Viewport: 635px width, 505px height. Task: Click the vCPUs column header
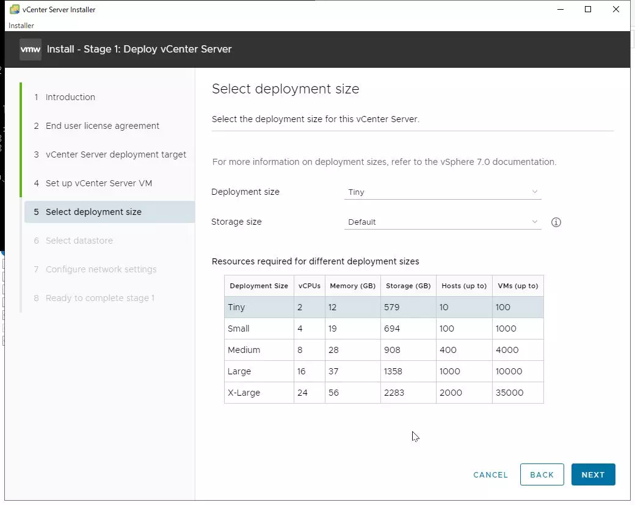(x=310, y=286)
